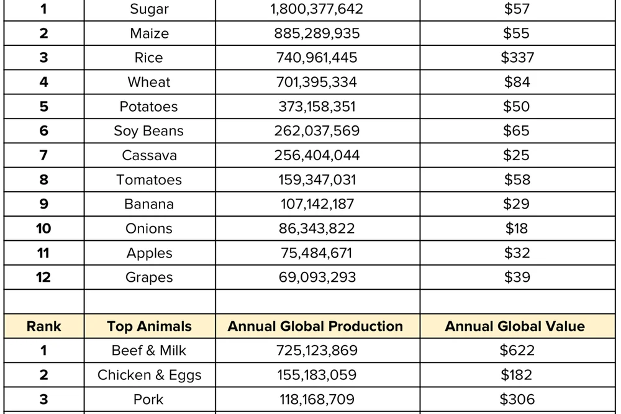Click the Beef & Milk cell
Screen dimensions: 621x414
[x=149, y=351]
